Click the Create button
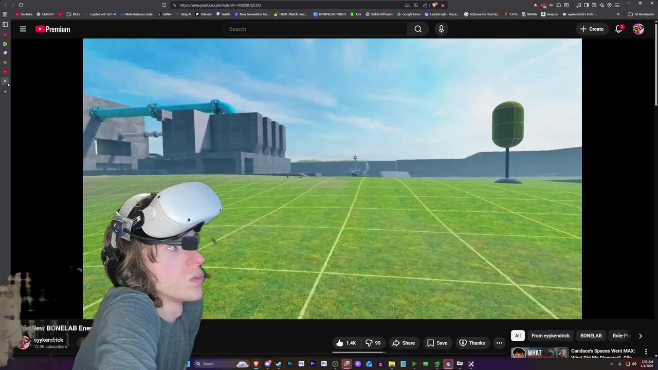 point(591,29)
